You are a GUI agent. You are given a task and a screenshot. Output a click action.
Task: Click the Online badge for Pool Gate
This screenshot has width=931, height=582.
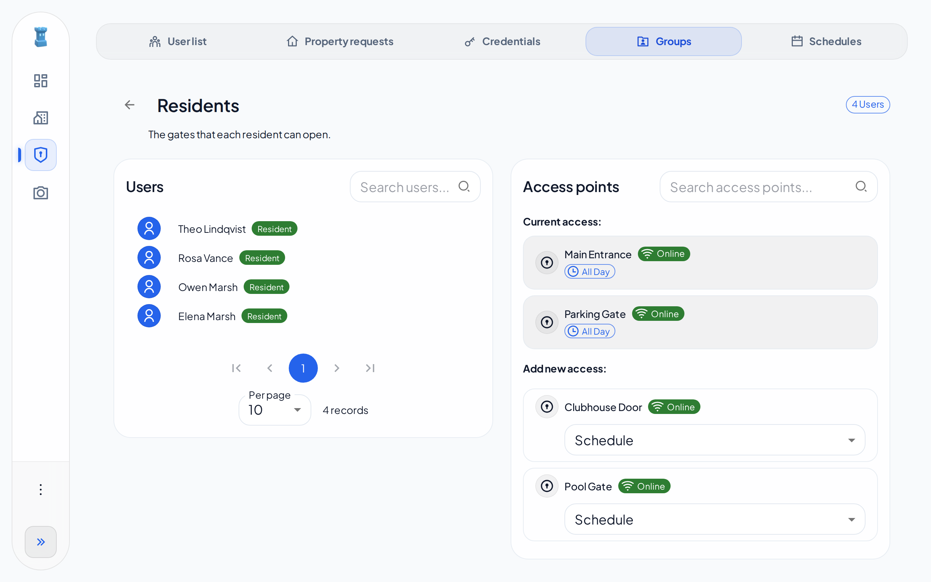[x=644, y=486]
